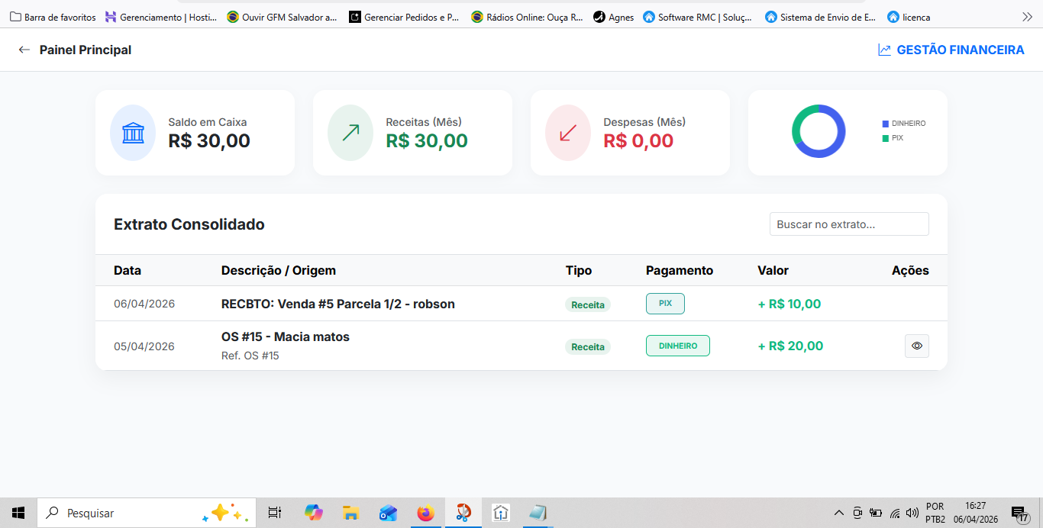The width and height of the screenshot is (1043, 528).
Task: Click the red arrow icon on Despesas card
Action: click(x=567, y=132)
